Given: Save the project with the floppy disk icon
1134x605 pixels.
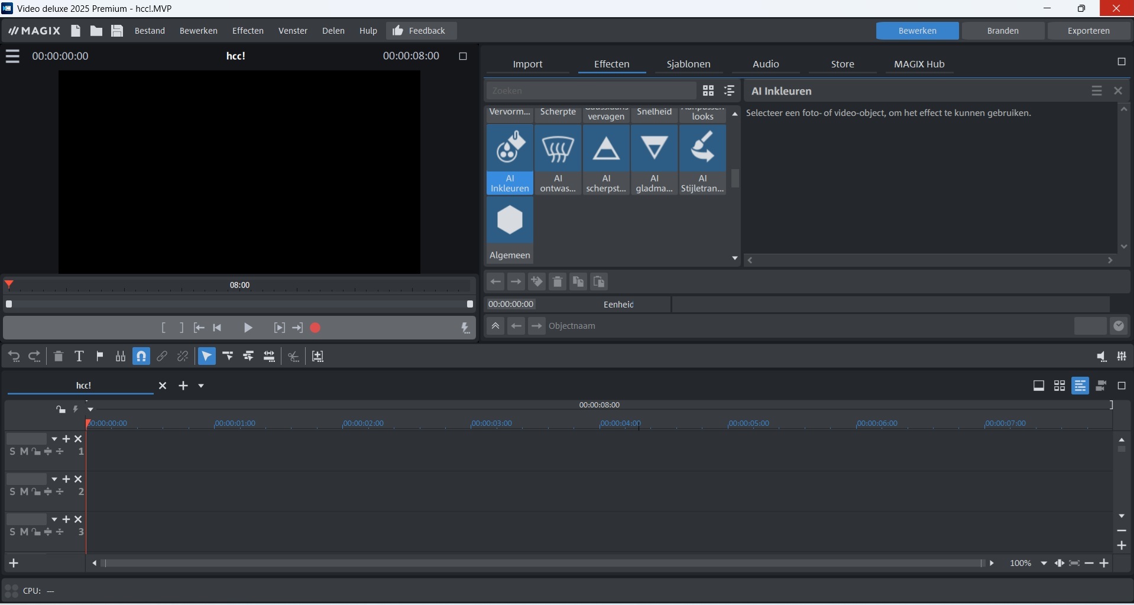Looking at the screenshot, I should (x=117, y=31).
